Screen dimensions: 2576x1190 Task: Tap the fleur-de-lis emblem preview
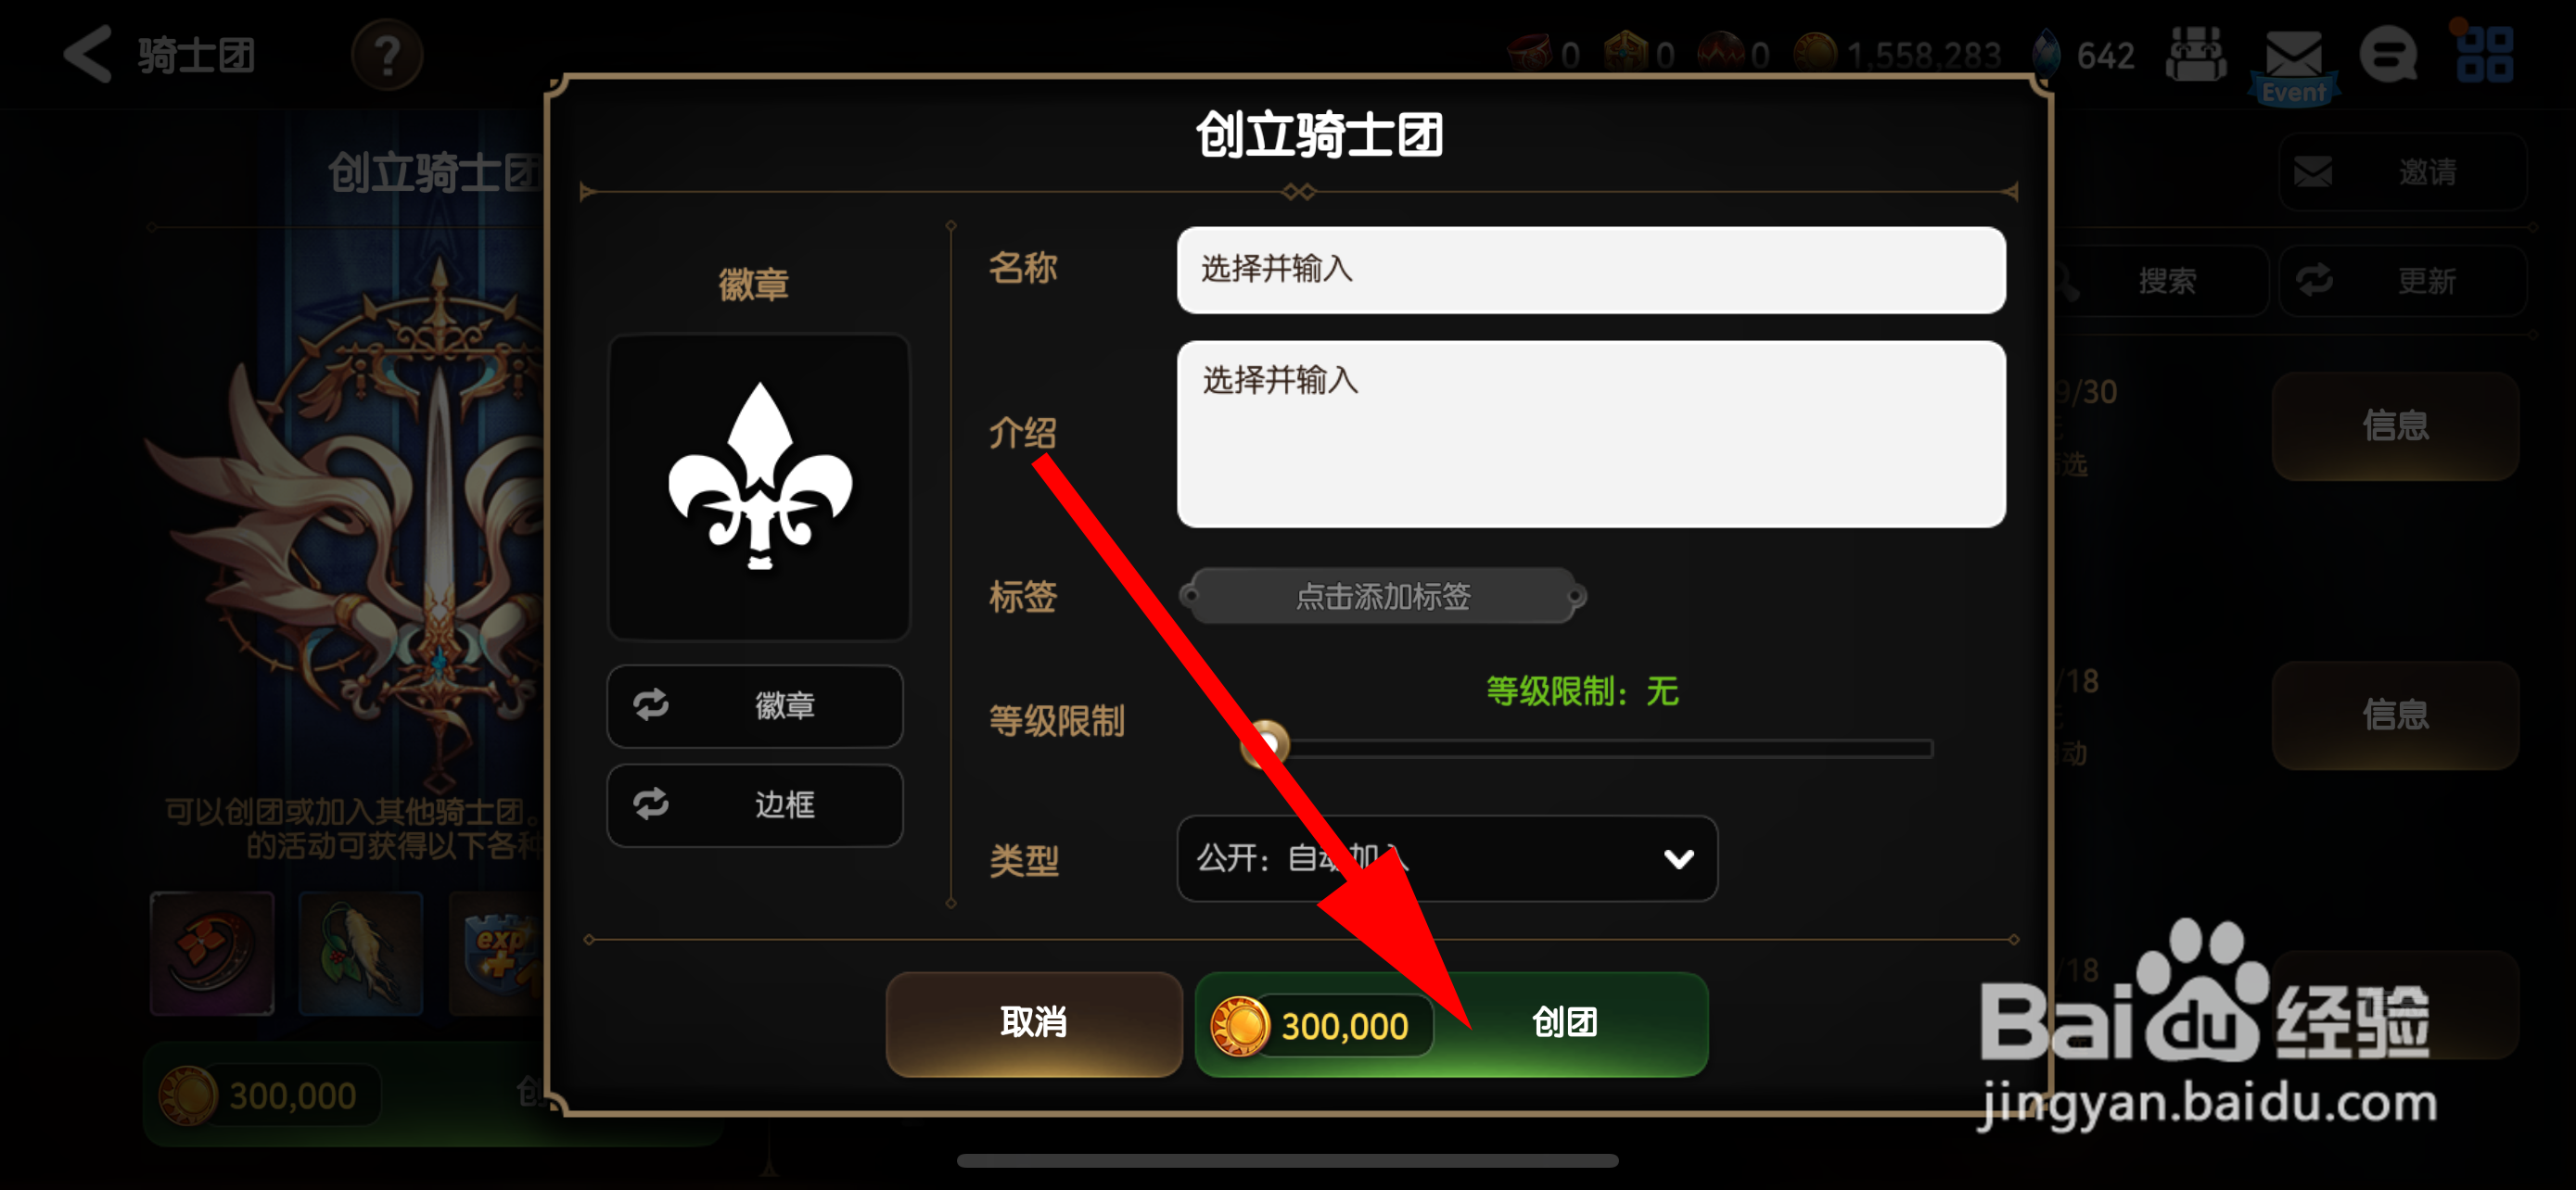[x=759, y=486]
